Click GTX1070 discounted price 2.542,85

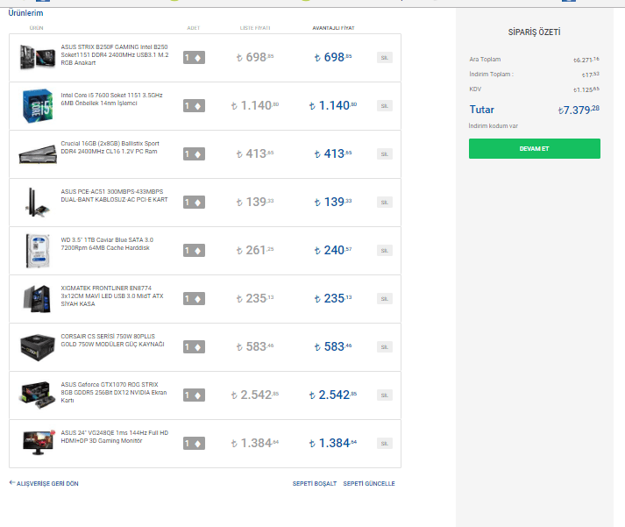pyautogui.click(x=333, y=395)
